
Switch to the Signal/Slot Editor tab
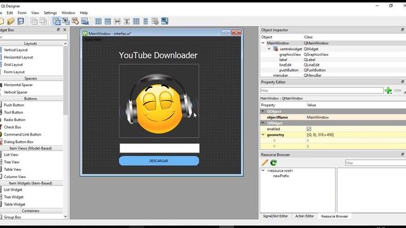pyautogui.click(x=275, y=216)
